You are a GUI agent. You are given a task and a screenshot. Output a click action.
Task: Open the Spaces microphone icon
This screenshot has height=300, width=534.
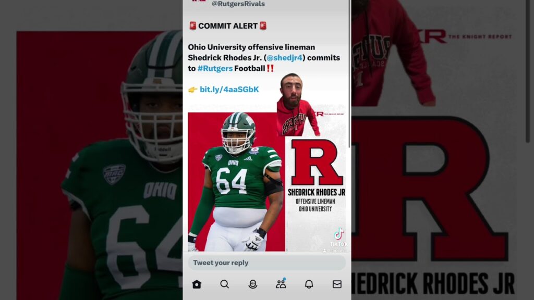(253, 284)
